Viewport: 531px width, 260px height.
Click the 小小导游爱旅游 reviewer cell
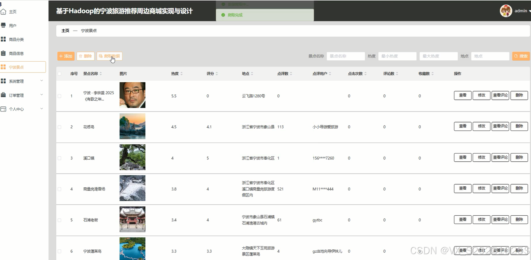325,127
